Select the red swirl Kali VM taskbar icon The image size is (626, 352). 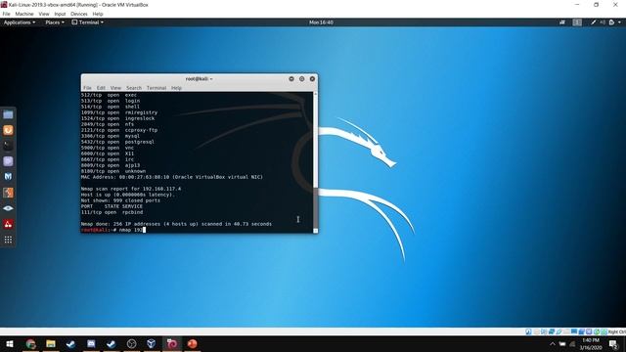tap(172, 344)
